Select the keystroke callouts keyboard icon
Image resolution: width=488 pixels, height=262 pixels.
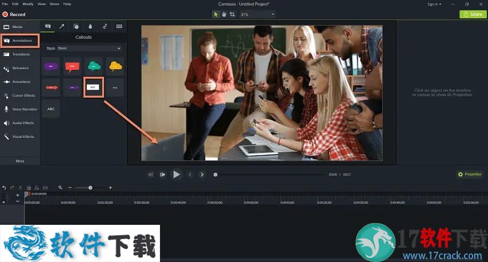coord(119,26)
